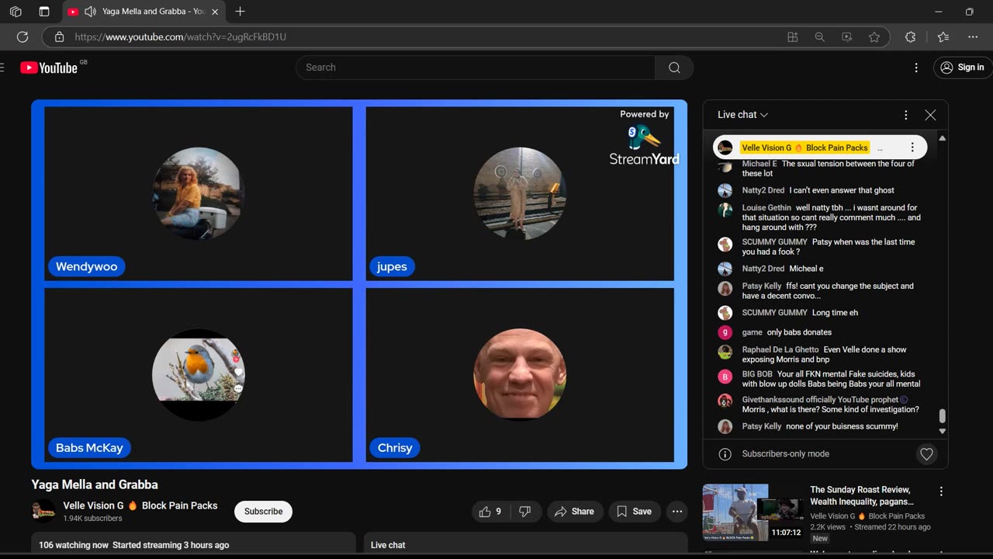Click Subscribers-only mode info icon
The height and width of the screenshot is (559, 993).
tap(725, 454)
